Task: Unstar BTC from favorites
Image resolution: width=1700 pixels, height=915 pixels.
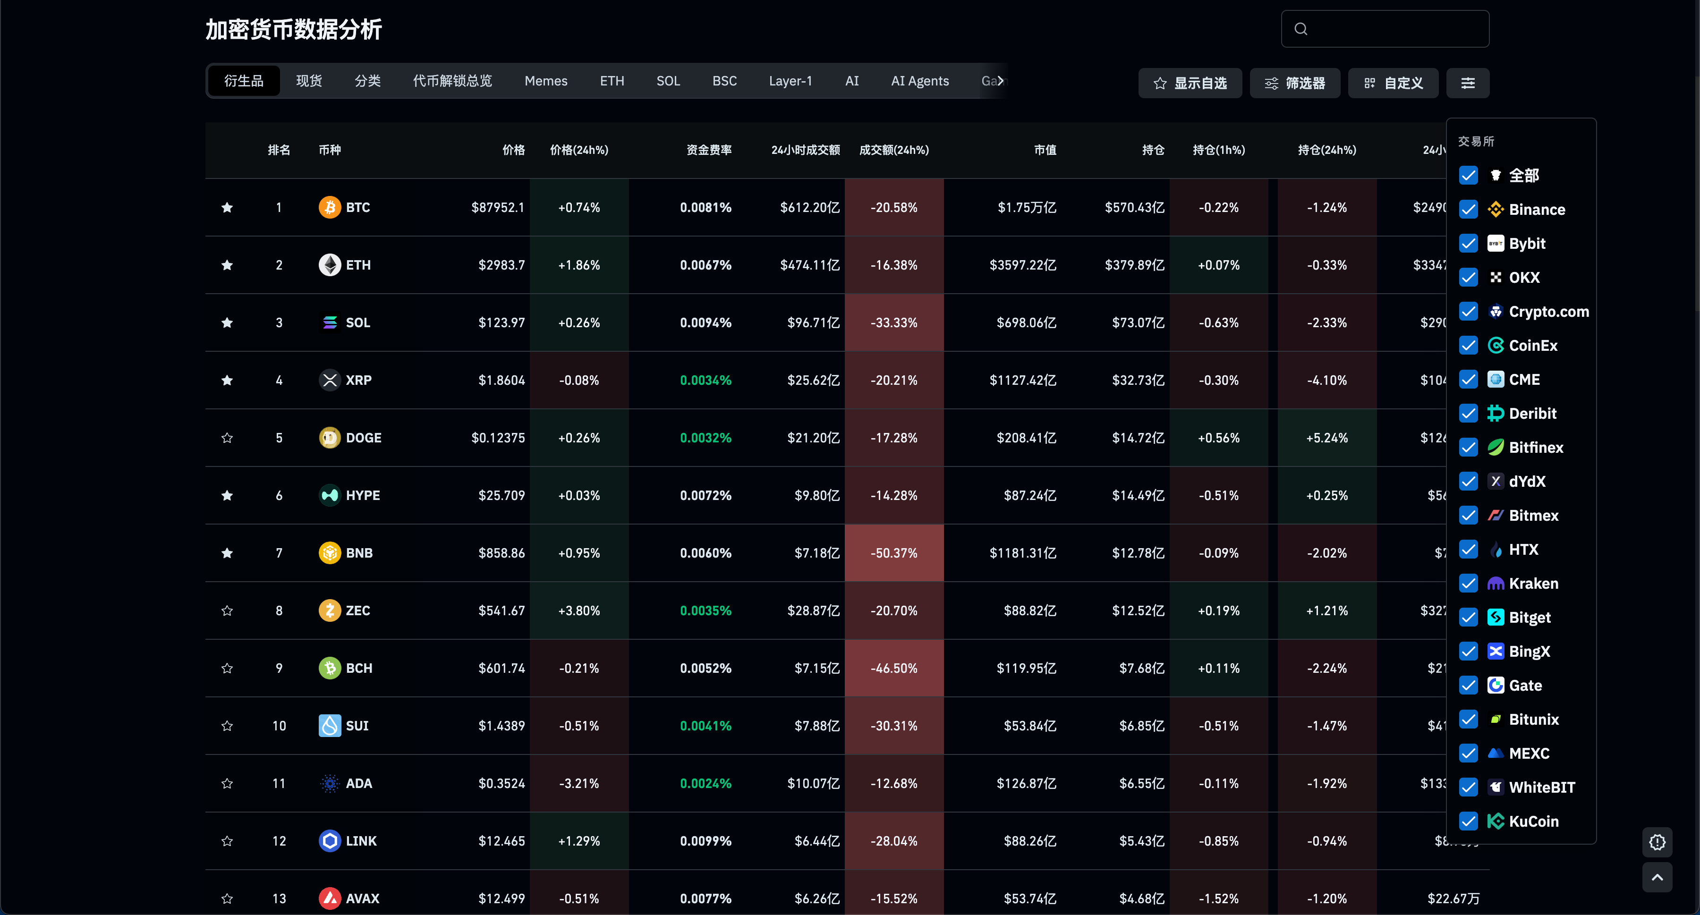Action: click(x=227, y=207)
